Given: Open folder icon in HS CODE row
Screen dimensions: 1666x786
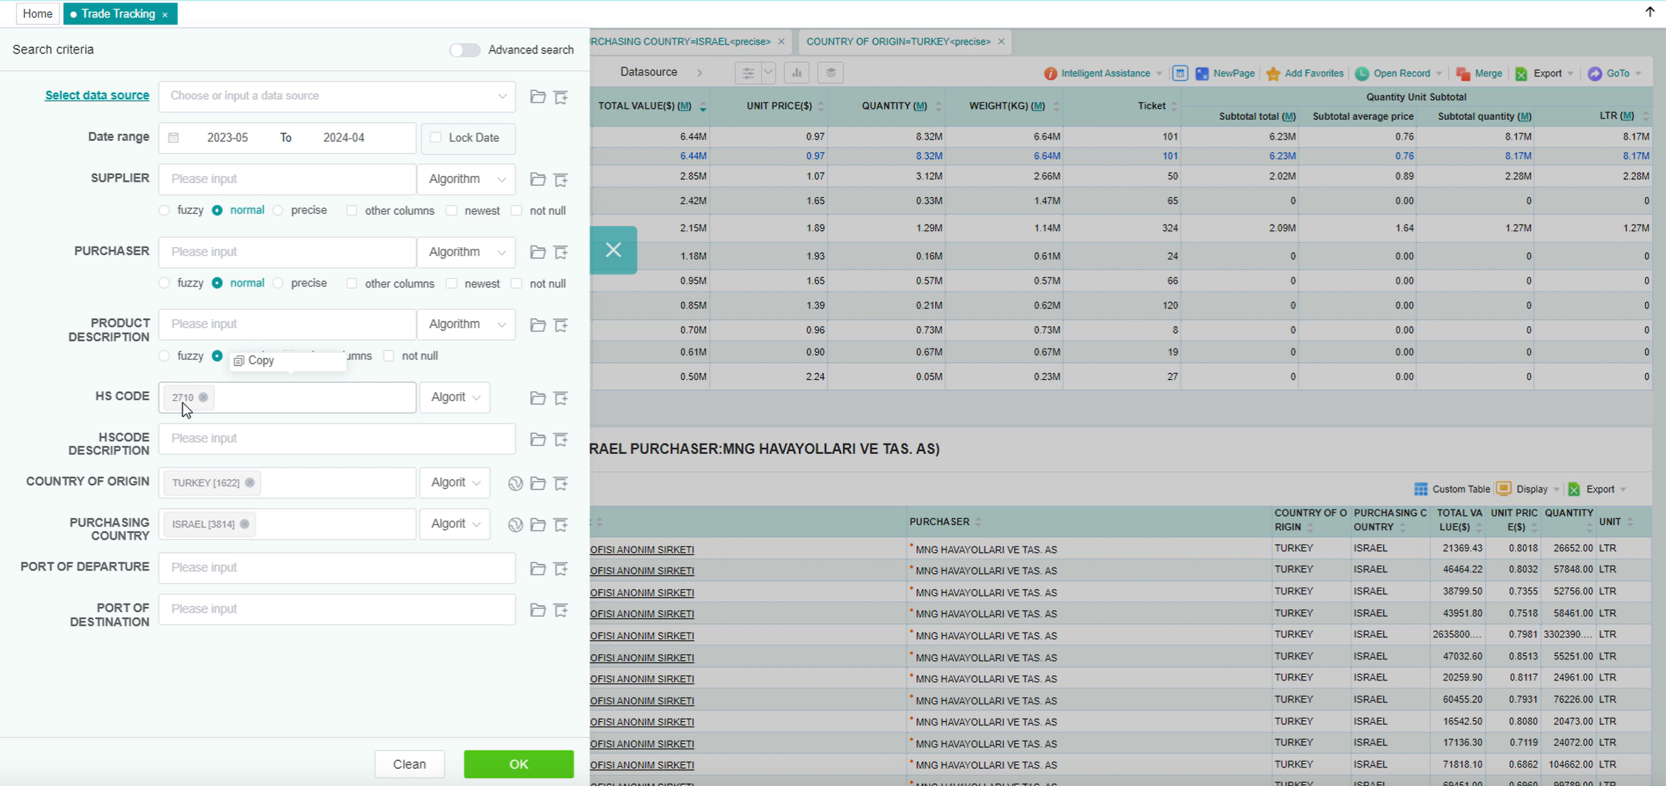Looking at the screenshot, I should (x=538, y=398).
